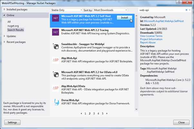Close the Manage NuGet Packages dialog
This screenshot has height=129, width=194.
181,122
